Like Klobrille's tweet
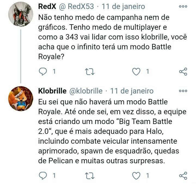 [x=136, y=176]
